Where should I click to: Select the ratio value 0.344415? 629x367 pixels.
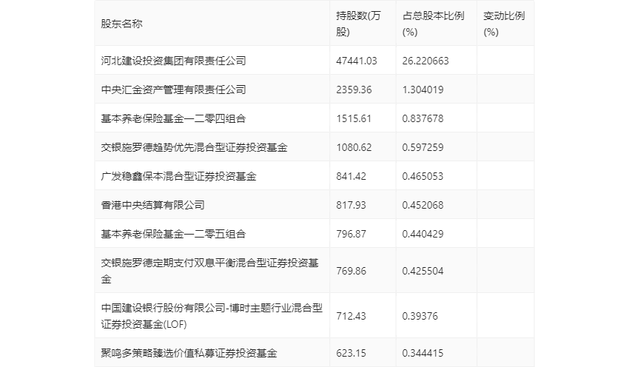point(423,353)
